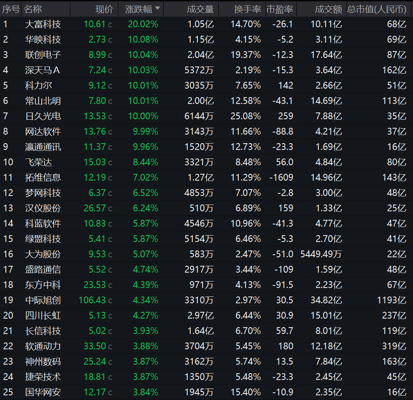This screenshot has height=400, width=413.
Task: Click the 19.37% turnover rate of 联创电子
Action: tap(246, 55)
